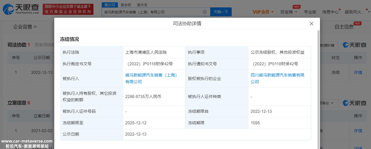The image size is (371, 149).
Task: Click the 2286.6735万人民币 value
Action: click(x=143, y=96)
